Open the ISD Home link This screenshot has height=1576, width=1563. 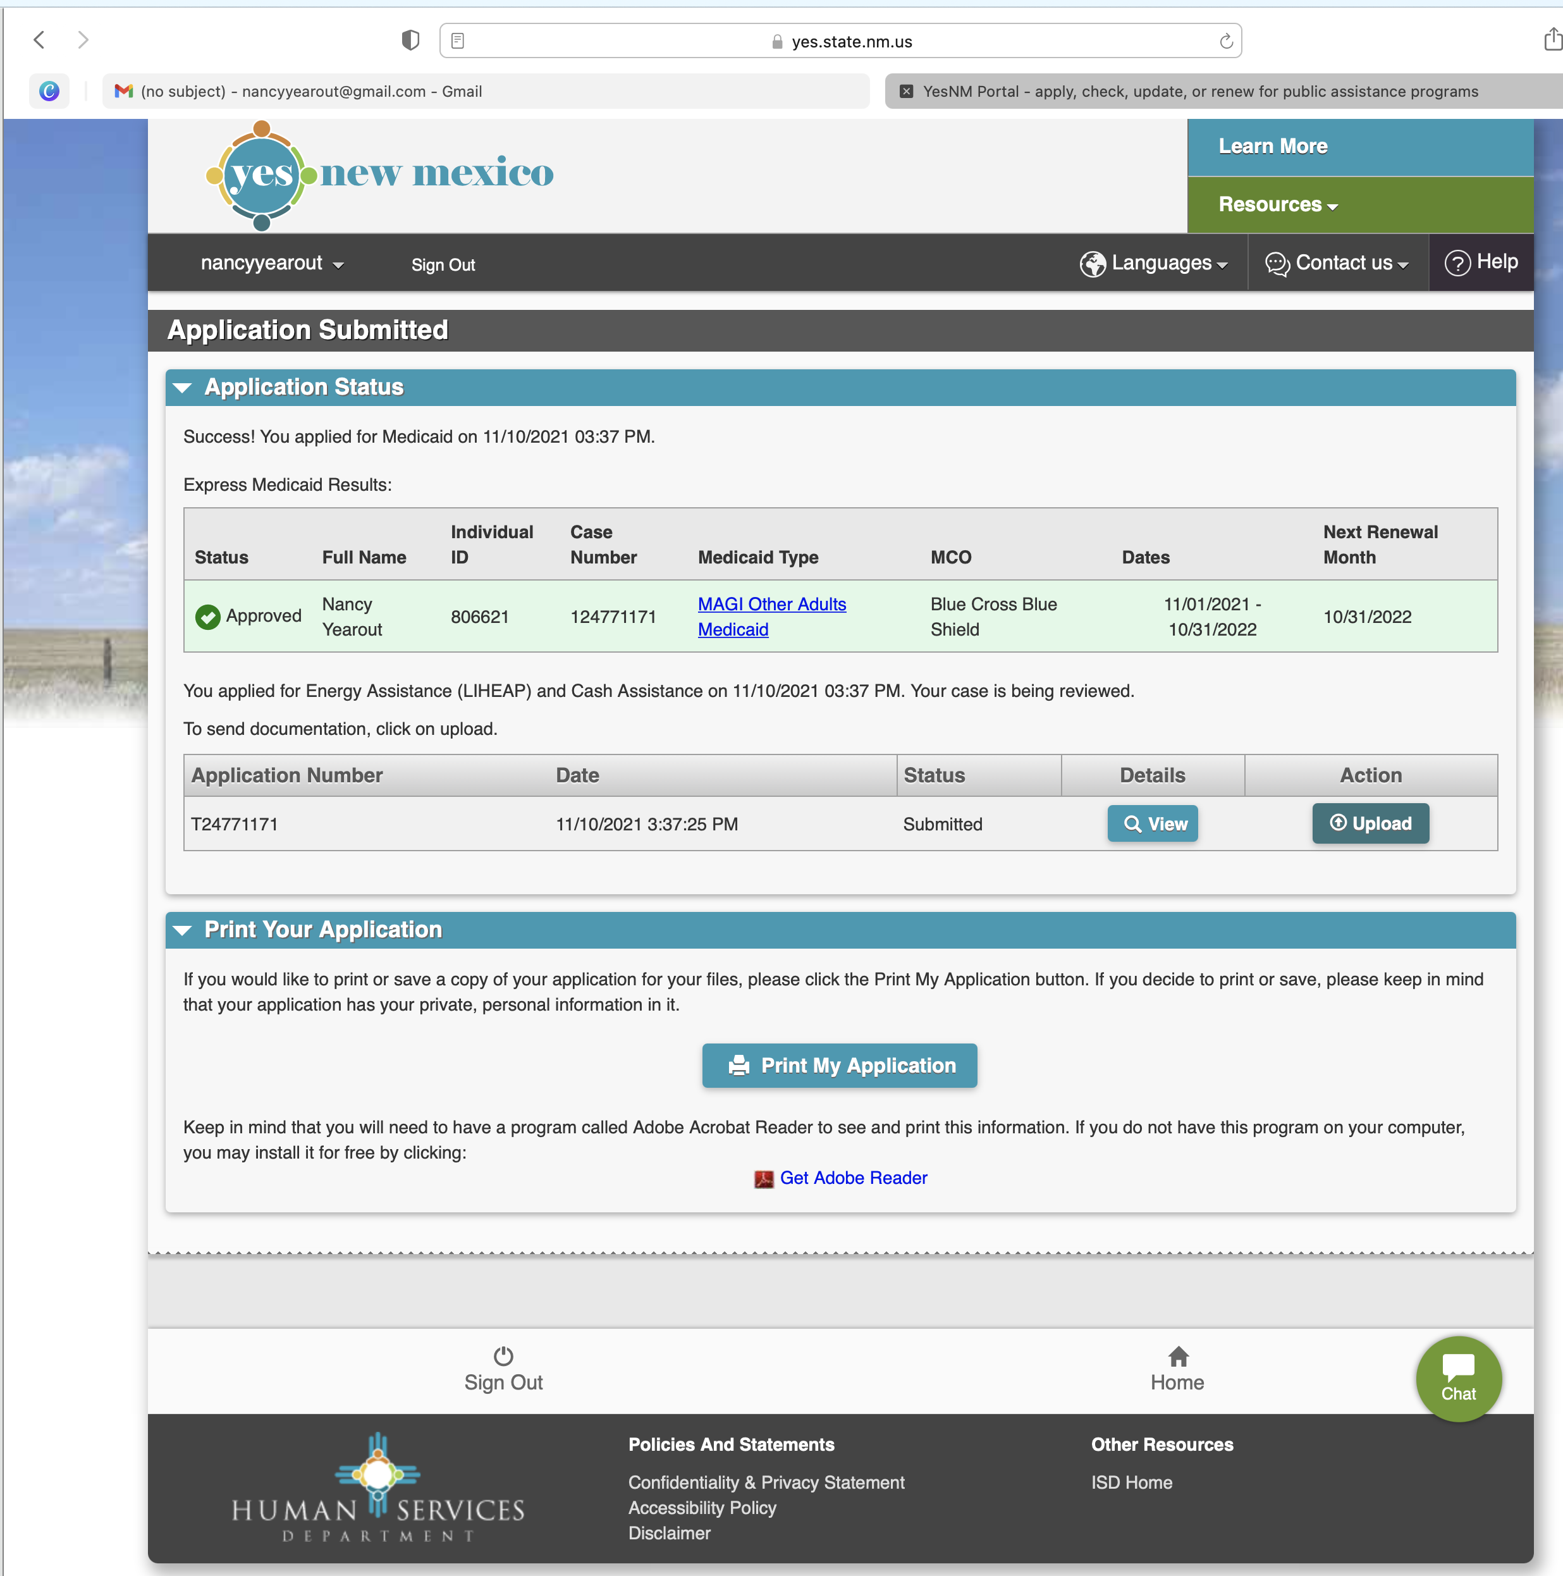tap(1131, 1482)
